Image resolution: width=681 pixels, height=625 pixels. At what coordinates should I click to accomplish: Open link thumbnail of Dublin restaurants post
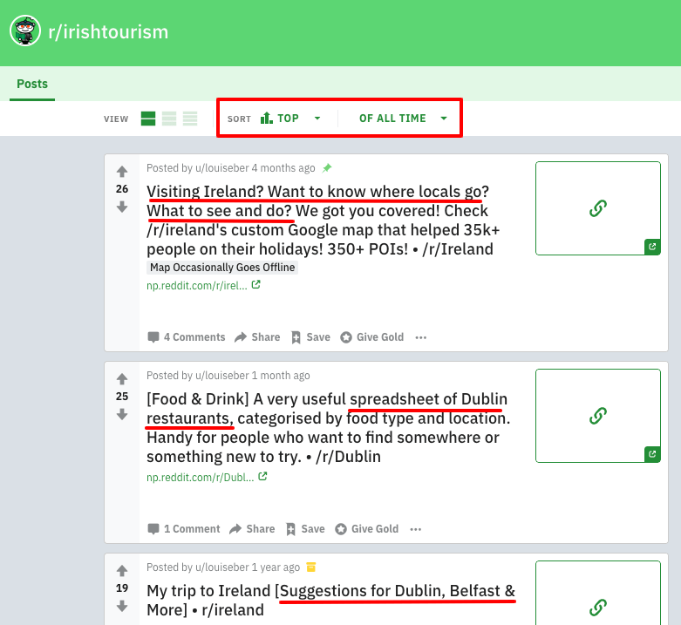598,416
